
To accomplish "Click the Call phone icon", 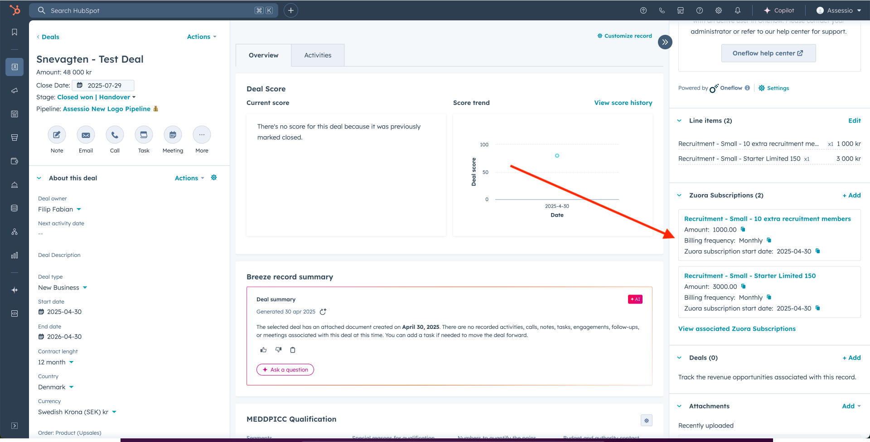I will [x=115, y=135].
